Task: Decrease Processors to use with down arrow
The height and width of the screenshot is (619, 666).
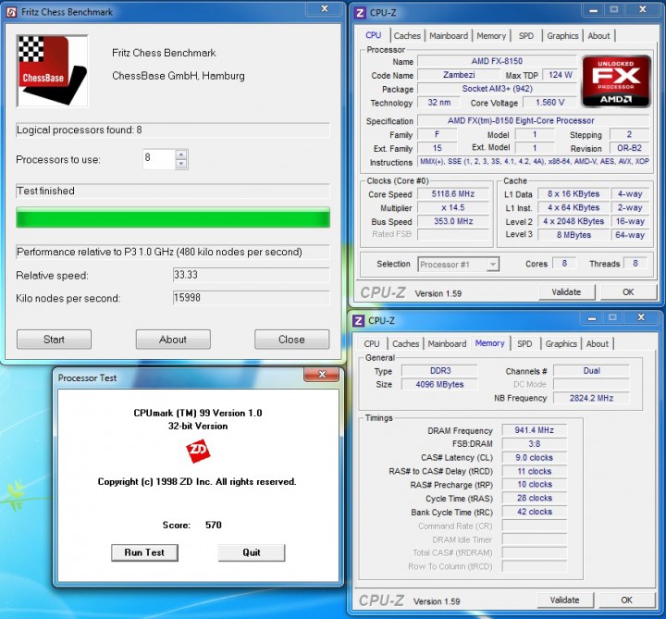Action: point(181,164)
